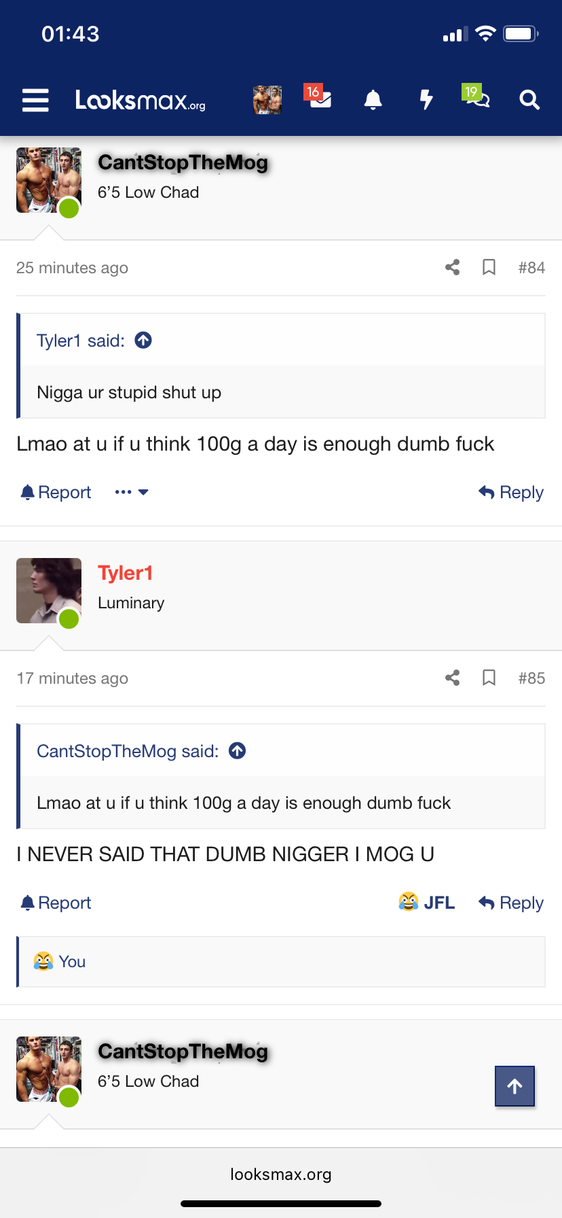Open the alerts bell icon
The height and width of the screenshot is (1218, 562).
tap(373, 100)
